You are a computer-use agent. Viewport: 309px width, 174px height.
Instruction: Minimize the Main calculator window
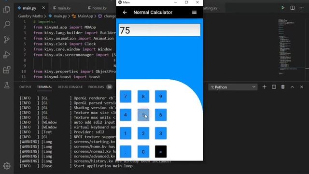tap(175, 2)
